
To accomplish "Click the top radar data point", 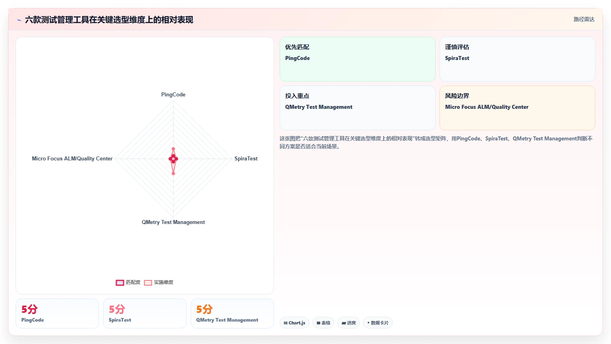I will pos(173,149).
